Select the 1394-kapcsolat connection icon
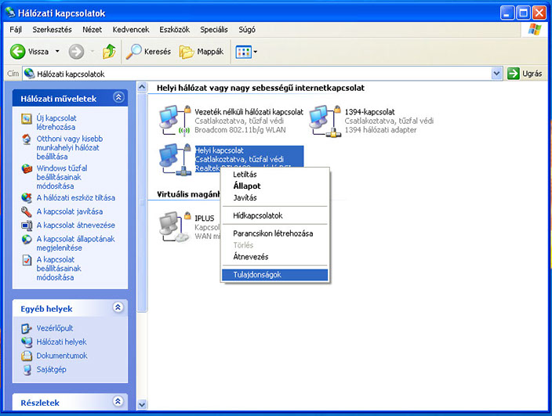The height and width of the screenshot is (416, 552). point(325,121)
